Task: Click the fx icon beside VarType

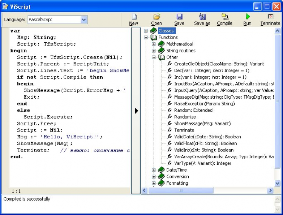Action: point(170,163)
